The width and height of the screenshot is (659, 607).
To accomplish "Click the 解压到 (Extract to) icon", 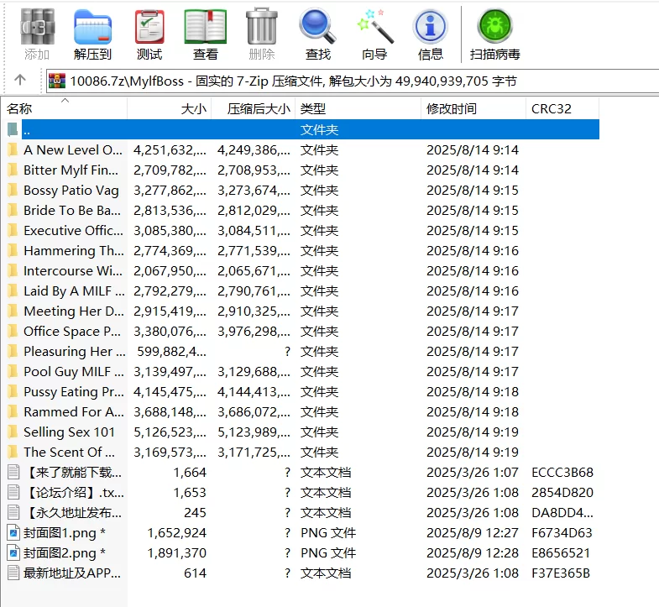I will [x=92, y=27].
